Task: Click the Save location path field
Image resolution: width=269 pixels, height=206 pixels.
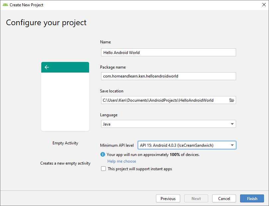Action: (x=163, y=100)
